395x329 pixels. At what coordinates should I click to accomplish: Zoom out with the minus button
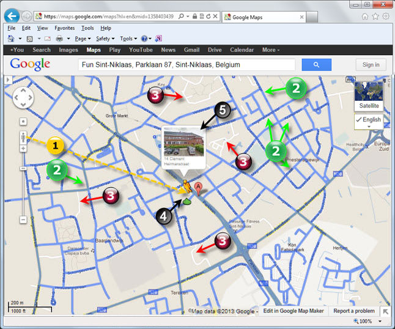pos(23,220)
